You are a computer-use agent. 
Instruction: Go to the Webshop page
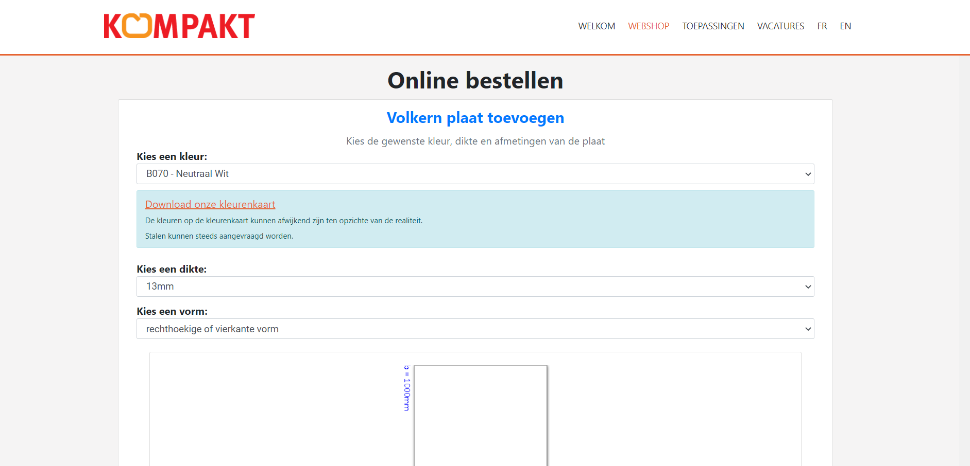(x=649, y=26)
